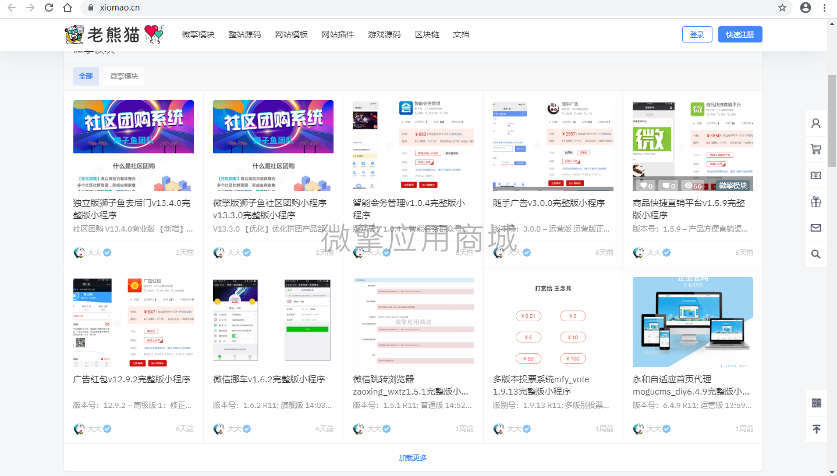Open the 游戏源码 navigation menu
The image size is (837, 476).
(384, 34)
